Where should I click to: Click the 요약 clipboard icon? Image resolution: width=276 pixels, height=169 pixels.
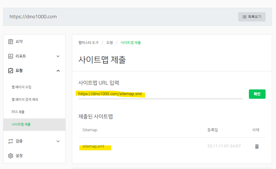pyautogui.click(x=11, y=41)
